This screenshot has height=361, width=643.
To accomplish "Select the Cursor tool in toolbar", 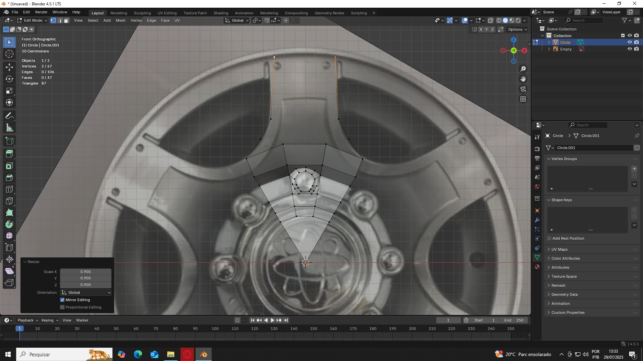I will 9,54.
